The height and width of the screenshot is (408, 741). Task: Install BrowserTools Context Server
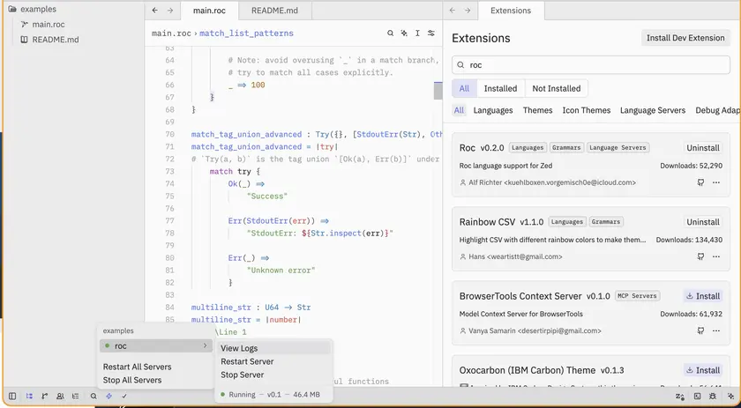703,296
